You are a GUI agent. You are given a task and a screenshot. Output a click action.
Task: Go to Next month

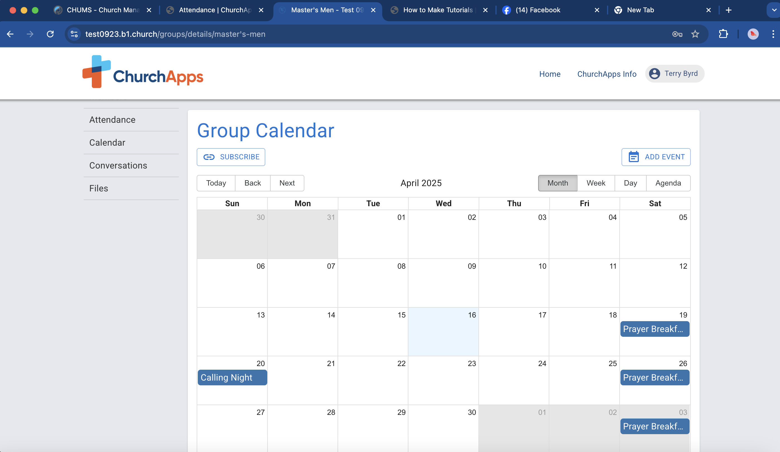(287, 183)
